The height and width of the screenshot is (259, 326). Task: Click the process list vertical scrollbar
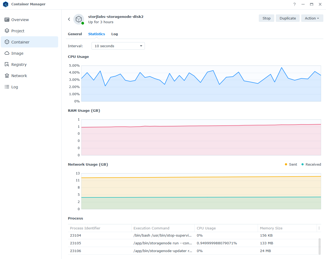pos(320,246)
